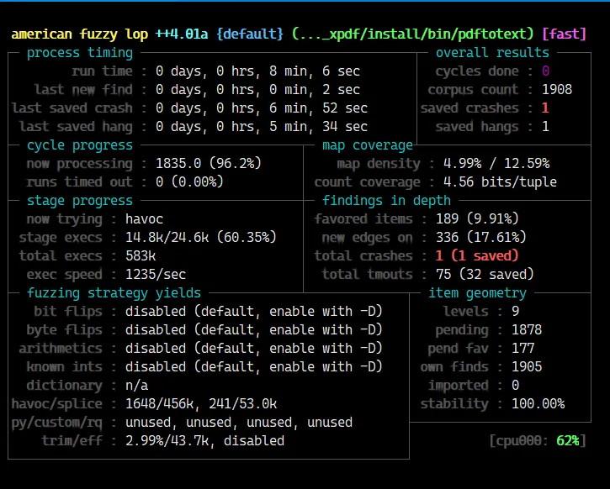Click the 'overall results' section heading
610x489 pixels.
point(492,53)
